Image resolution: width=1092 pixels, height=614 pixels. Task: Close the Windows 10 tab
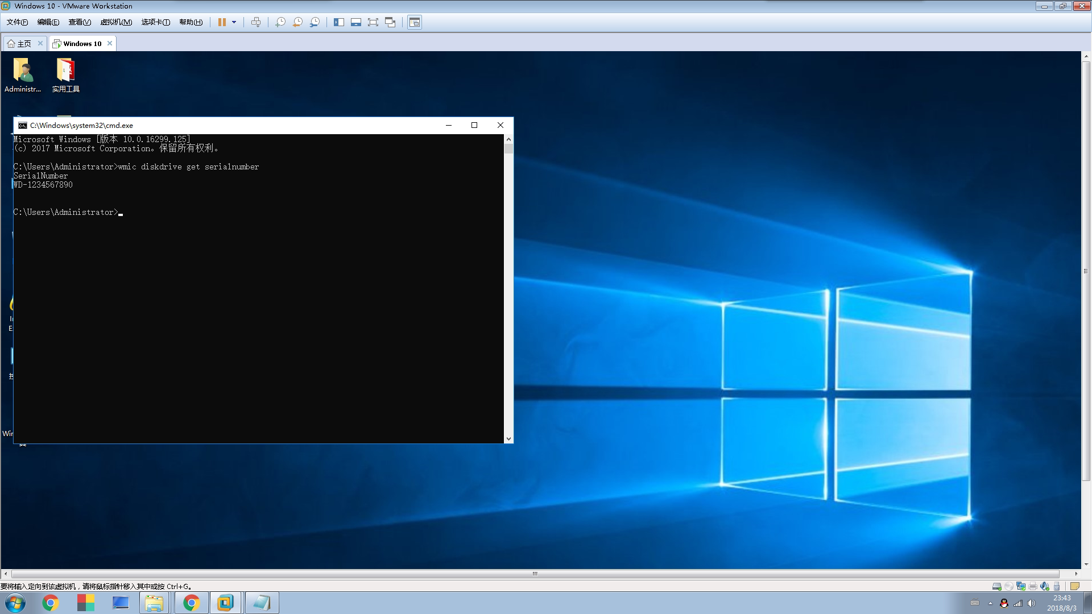pos(110,43)
